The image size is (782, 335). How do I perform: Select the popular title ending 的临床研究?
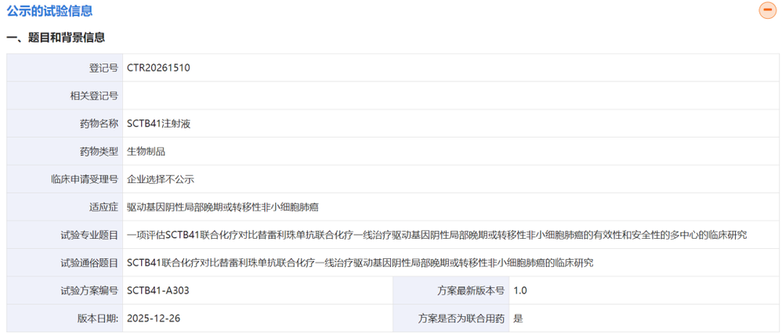click(360, 263)
